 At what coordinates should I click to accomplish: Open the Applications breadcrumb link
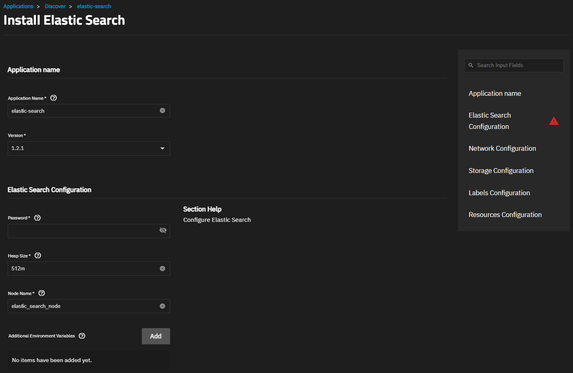tap(18, 6)
